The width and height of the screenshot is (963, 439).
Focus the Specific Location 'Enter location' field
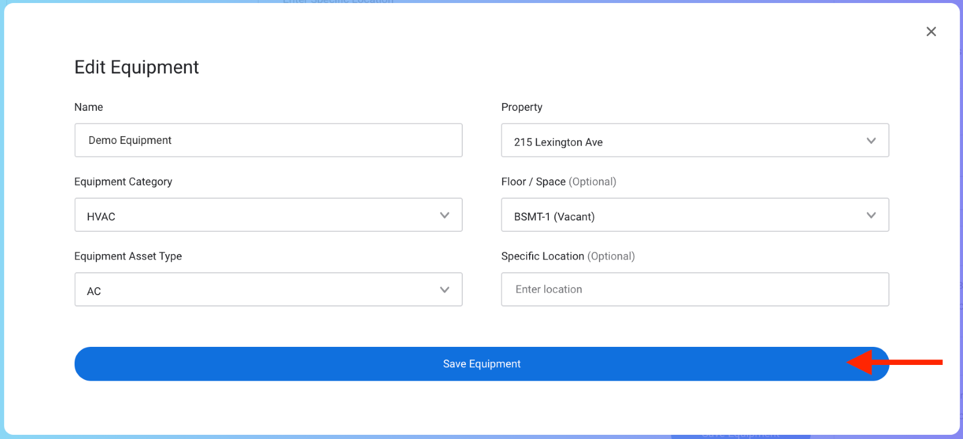695,290
